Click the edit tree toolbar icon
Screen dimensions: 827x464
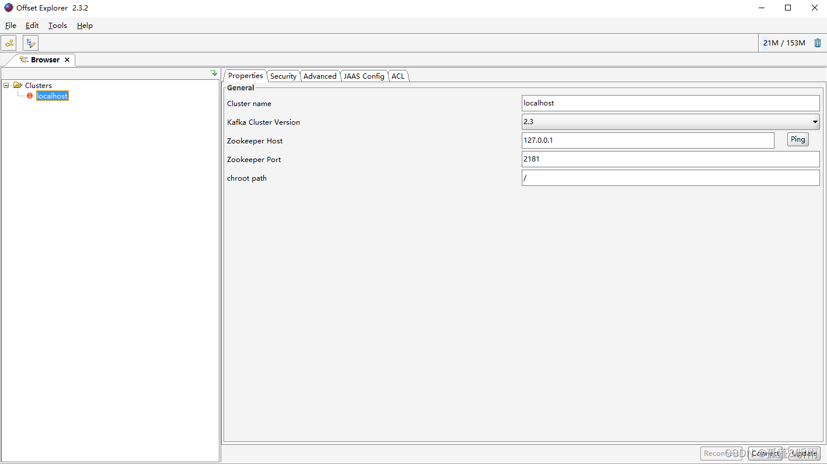tap(30, 43)
